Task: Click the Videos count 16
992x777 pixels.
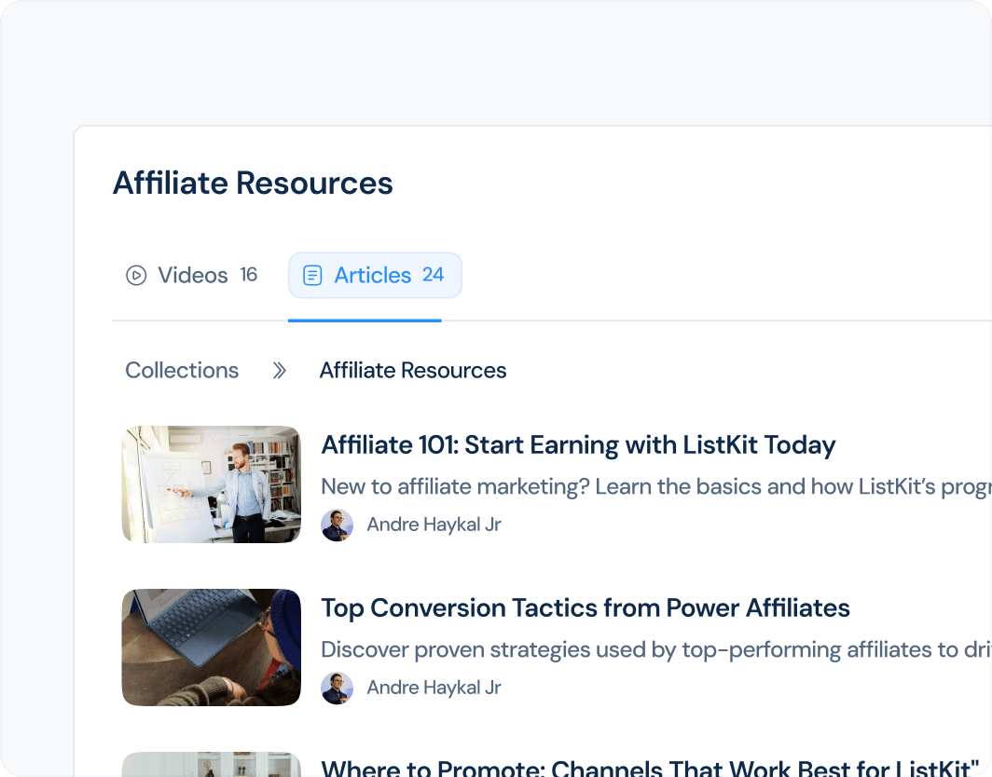Action: (x=249, y=275)
